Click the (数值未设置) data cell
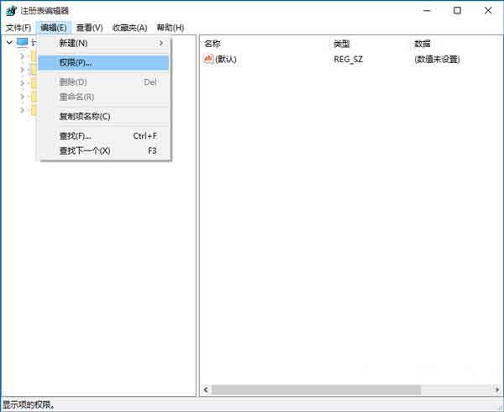This screenshot has width=504, height=412. coord(437,59)
